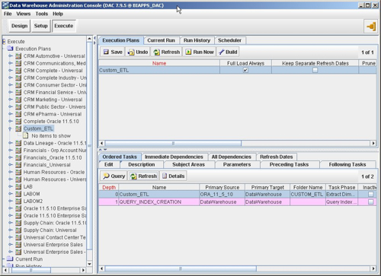Click the Execute view button
This screenshot has width=381, height=276.
[x=64, y=26]
